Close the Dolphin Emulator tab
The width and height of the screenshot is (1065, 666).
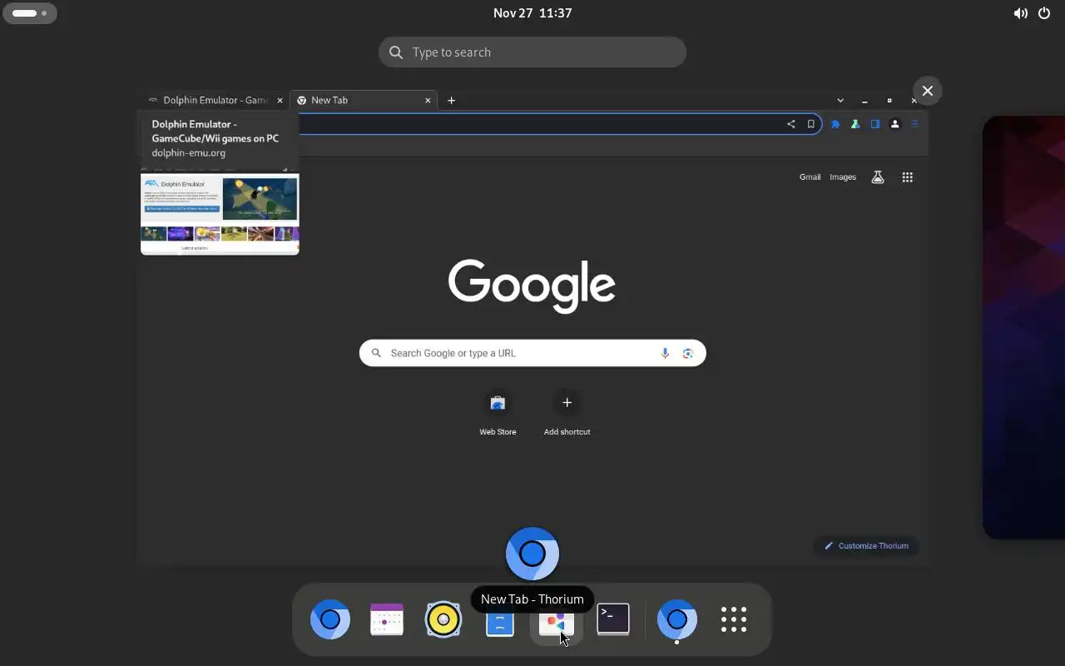pos(280,100)
